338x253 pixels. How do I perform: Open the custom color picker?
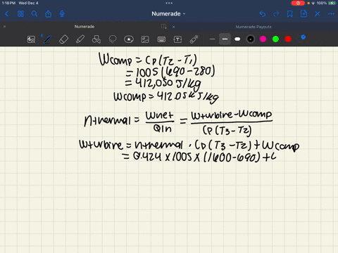[301, 39]
